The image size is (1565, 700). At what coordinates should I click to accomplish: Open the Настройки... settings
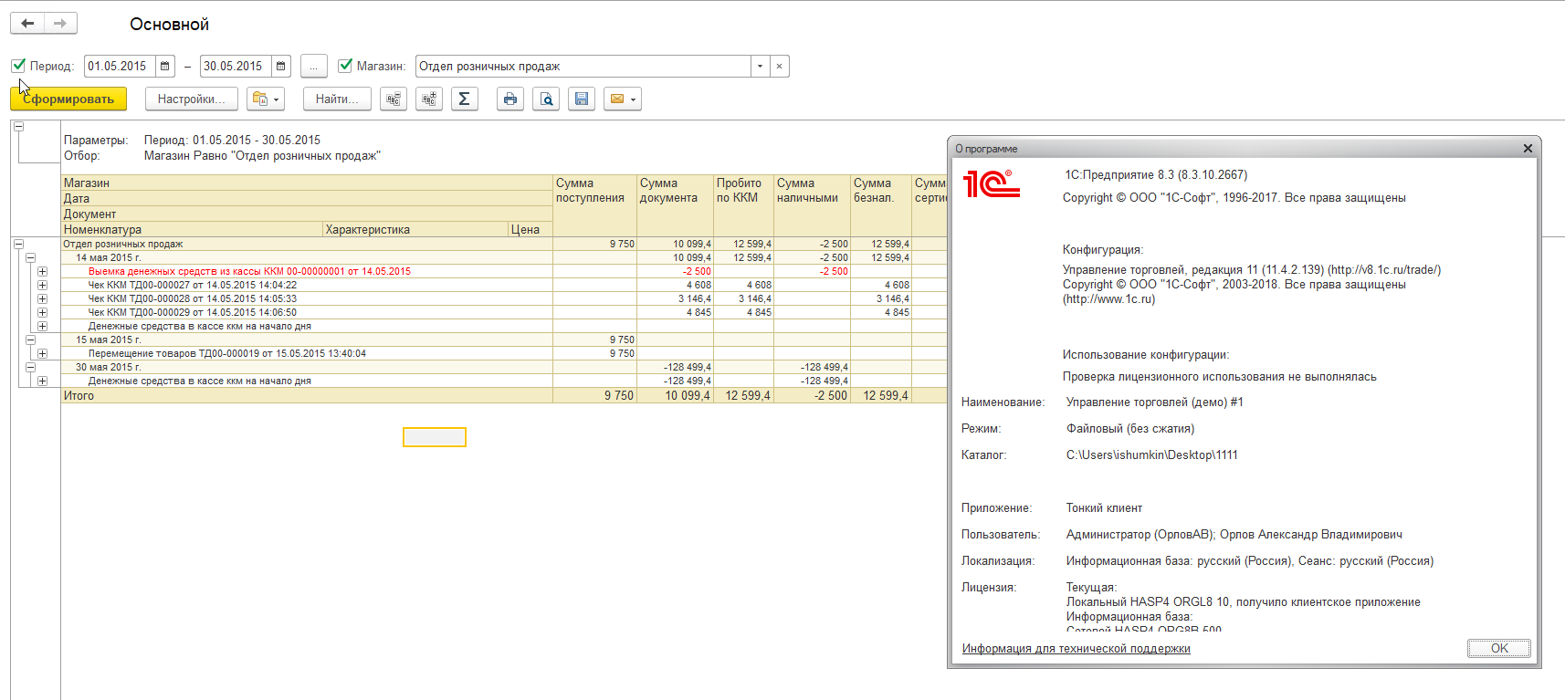(x=191, y=99)
